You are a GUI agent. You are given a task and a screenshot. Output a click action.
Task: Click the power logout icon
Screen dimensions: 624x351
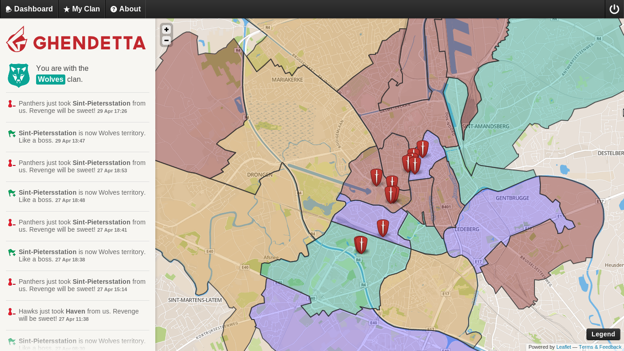pyautogui.click(x=614, y=9)
